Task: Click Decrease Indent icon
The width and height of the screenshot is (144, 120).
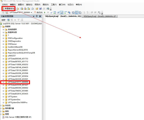Action: pos(92,12)
